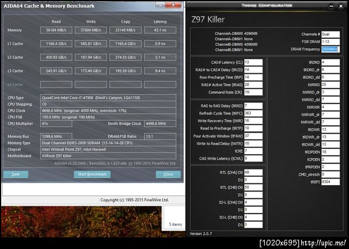The width and height of the screenshot is (349, 249).
Task: Click Memory Write result 37804 MB/s
Action: pyautogui.click(x=91, y=30)
